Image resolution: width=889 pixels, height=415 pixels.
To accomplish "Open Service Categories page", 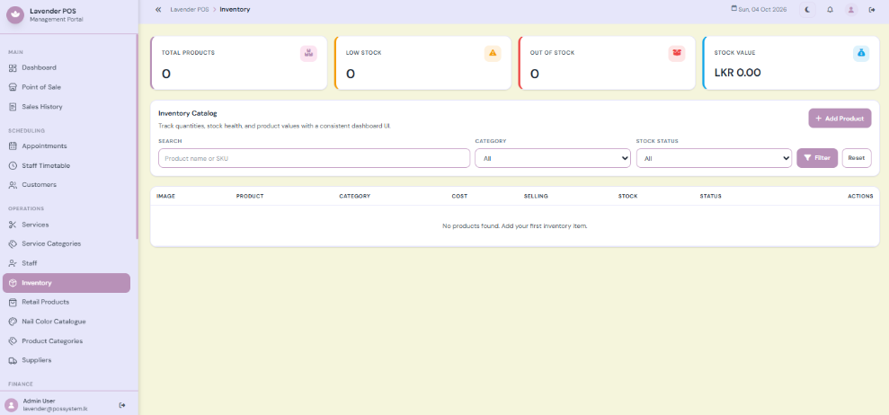I will pyautogui.click(x=67, y=243).
